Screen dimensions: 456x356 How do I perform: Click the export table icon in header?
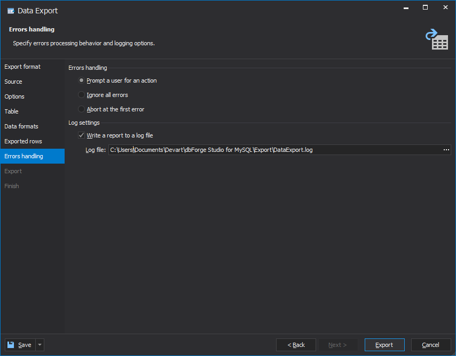click(437, 39)
